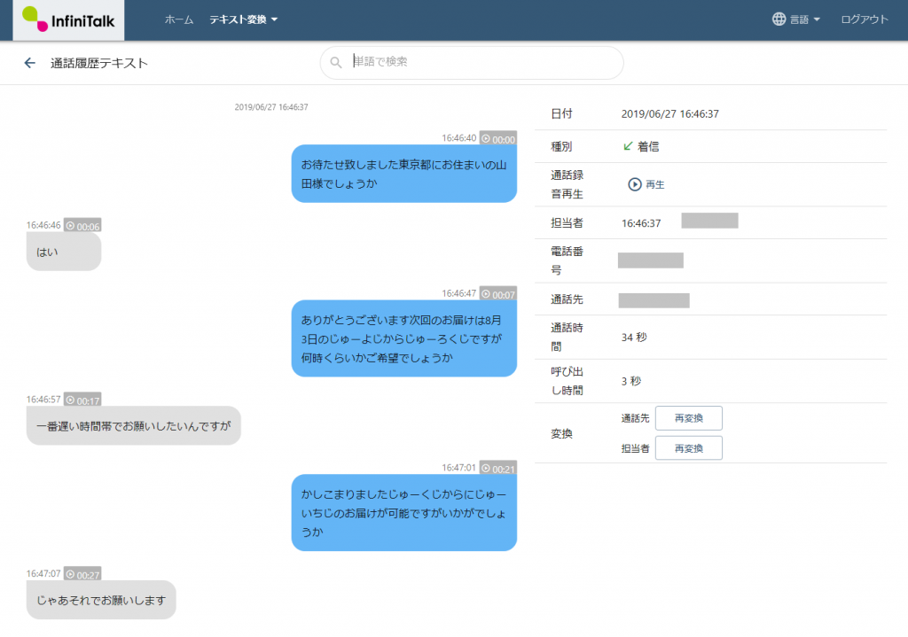The height and width of the screenshot is (637, 908).
Task: Jump to 00:00 timestamp badge
Action: point(498,139)
